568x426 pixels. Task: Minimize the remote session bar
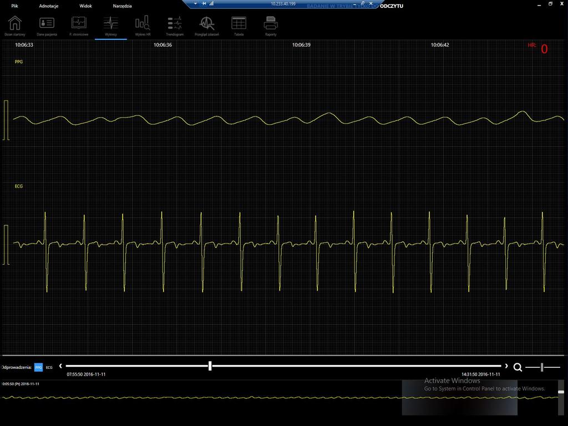coord(354,4)
